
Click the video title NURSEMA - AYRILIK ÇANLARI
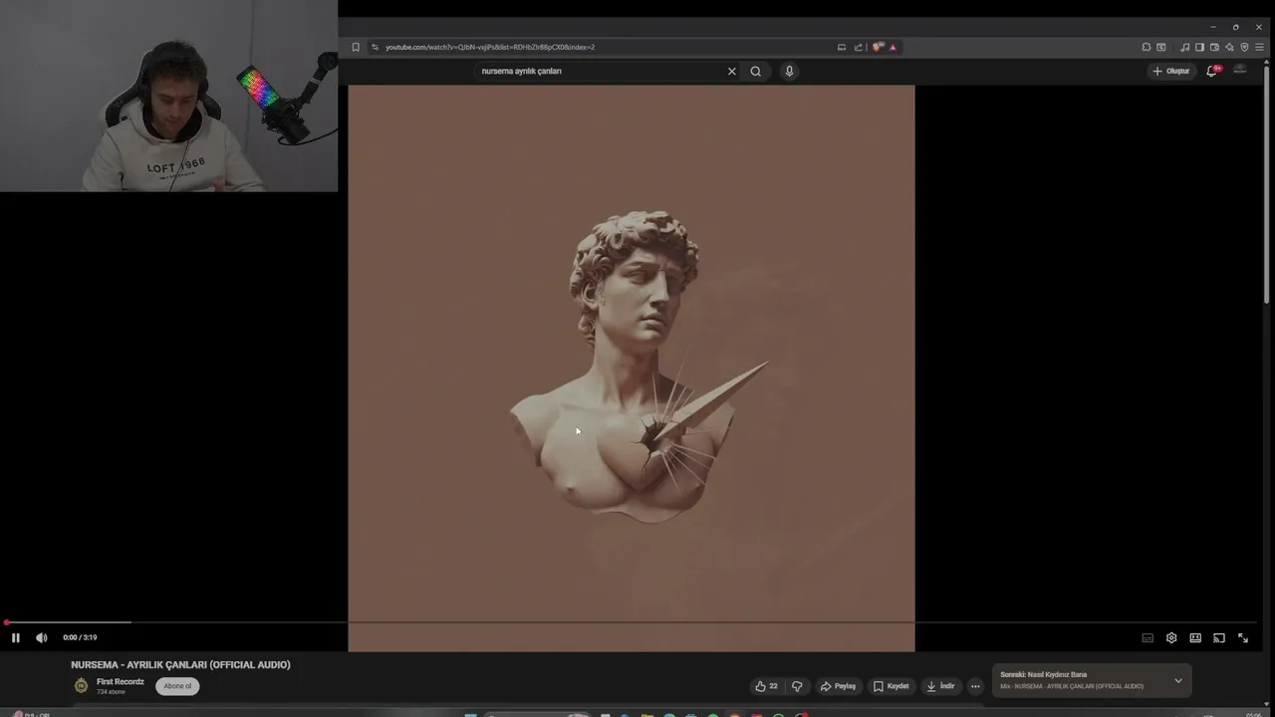pos(180,664)
